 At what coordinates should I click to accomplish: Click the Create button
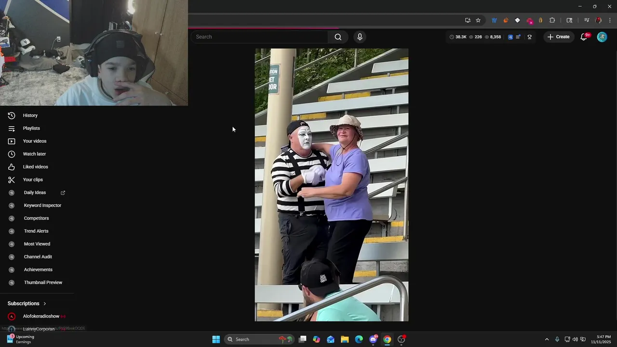click(558, 37)
